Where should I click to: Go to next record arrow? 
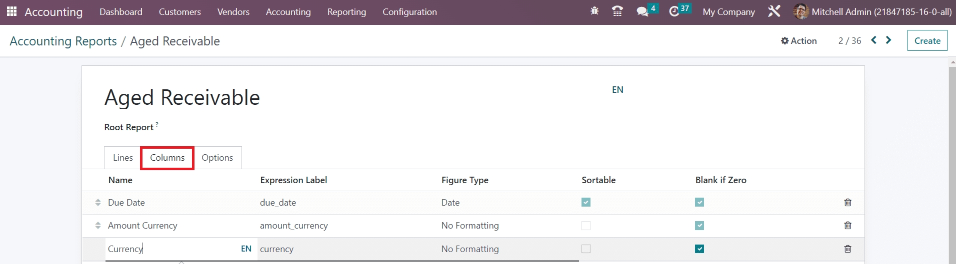[888, 40]
